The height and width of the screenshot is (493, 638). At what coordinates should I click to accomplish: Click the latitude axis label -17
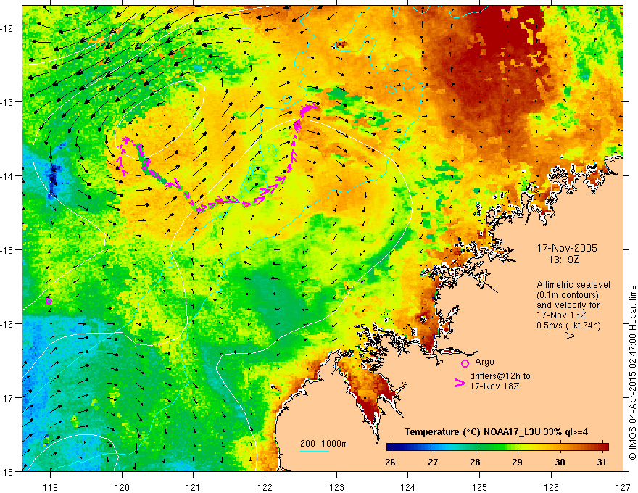[x=8, y=398]
